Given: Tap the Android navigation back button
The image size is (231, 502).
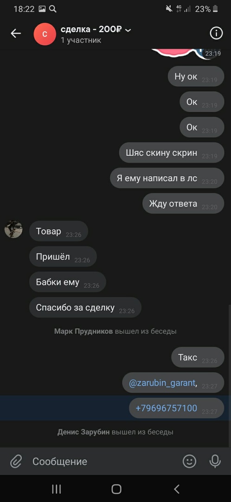Looking at the screenshot, I should click(x=176, y=489).
